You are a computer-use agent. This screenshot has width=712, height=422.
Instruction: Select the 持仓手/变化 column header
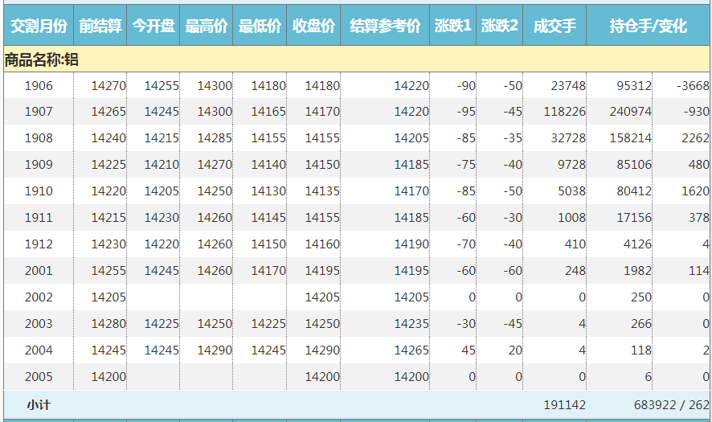click(x=649, y=26)
